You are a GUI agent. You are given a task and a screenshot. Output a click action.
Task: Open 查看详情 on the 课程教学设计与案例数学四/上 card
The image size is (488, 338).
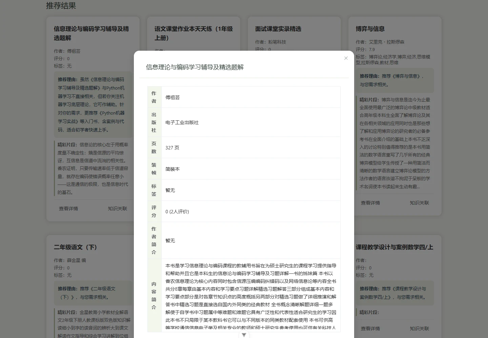370,329
